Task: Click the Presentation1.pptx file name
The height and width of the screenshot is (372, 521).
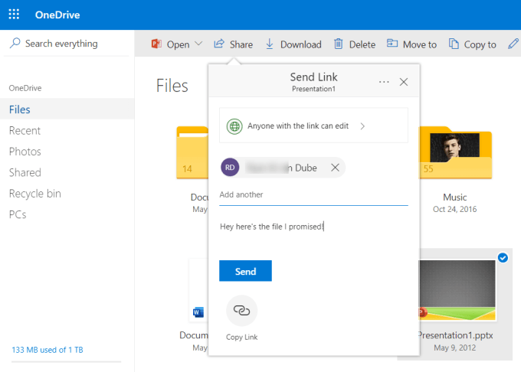Action: (x=455, y=335)
